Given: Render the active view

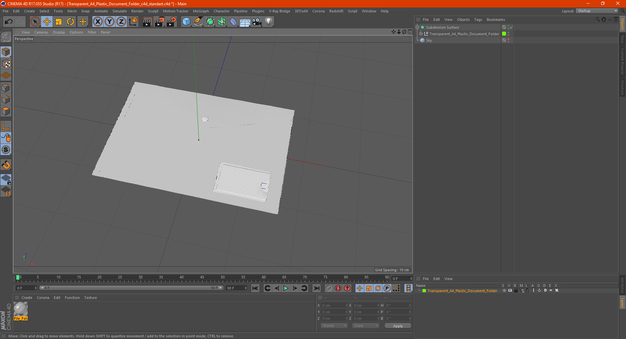Looking at the screenshot, I should (x=147, y=22).
